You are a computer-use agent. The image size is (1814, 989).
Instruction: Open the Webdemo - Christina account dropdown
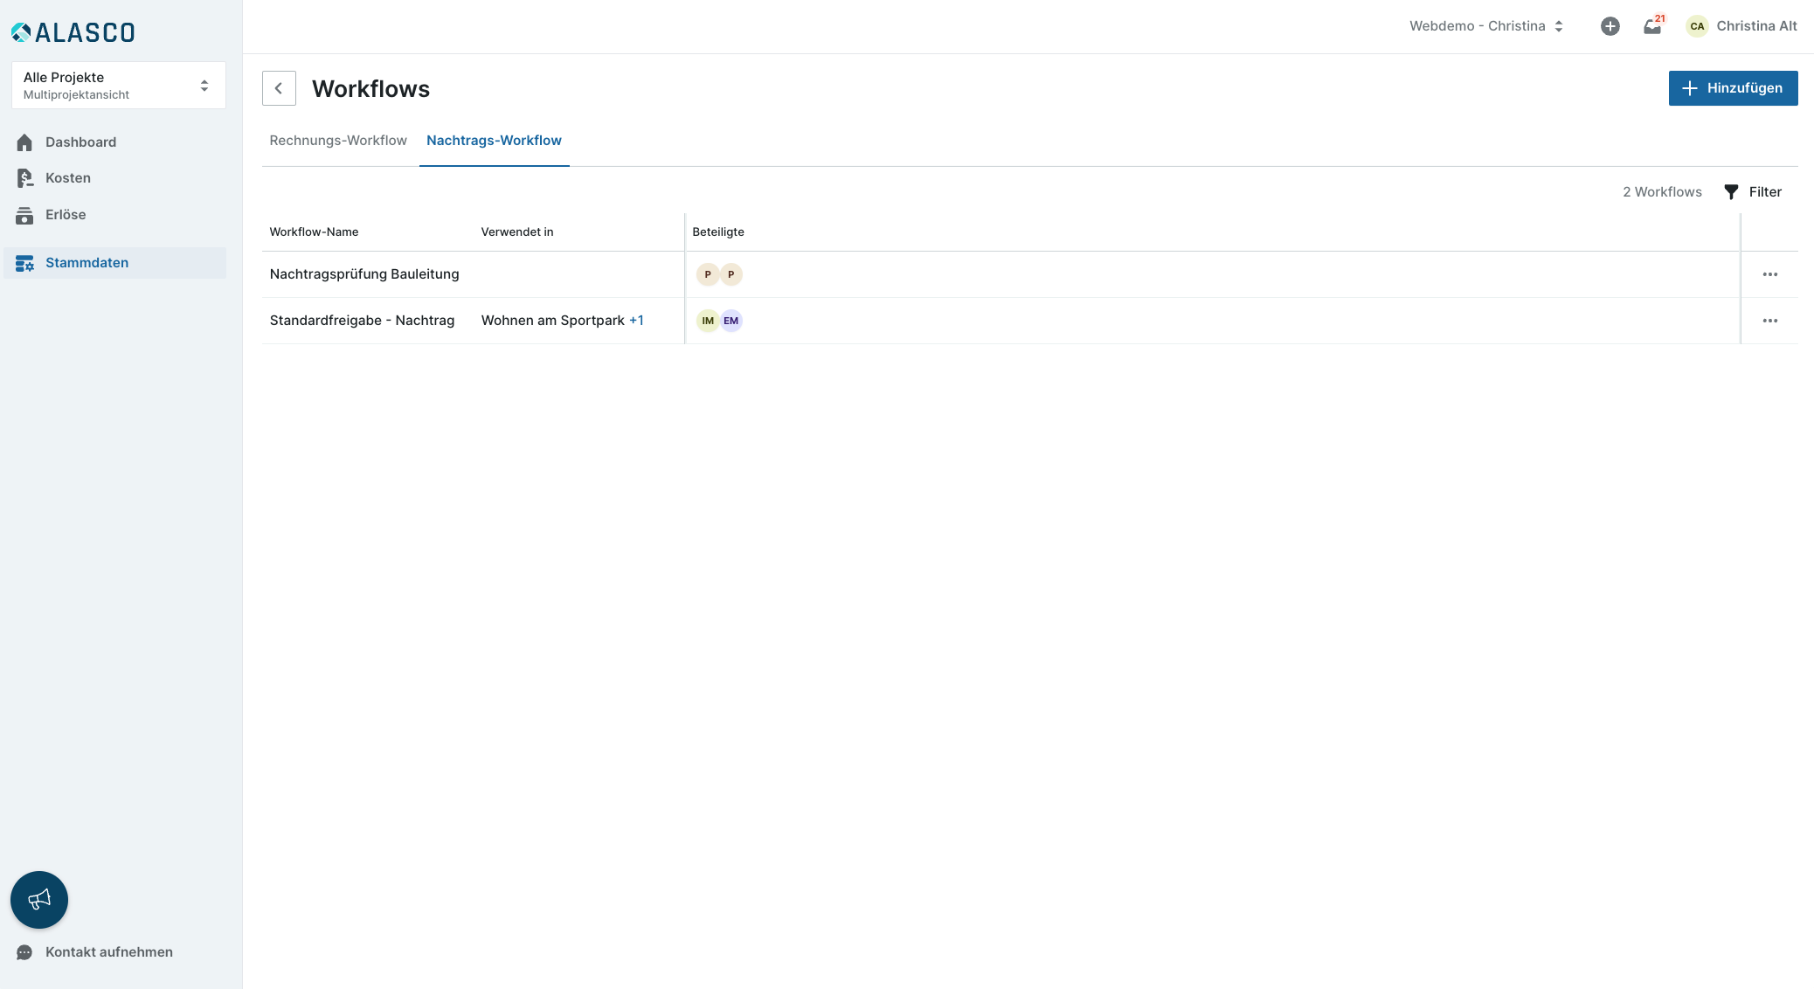point(1485,26)
